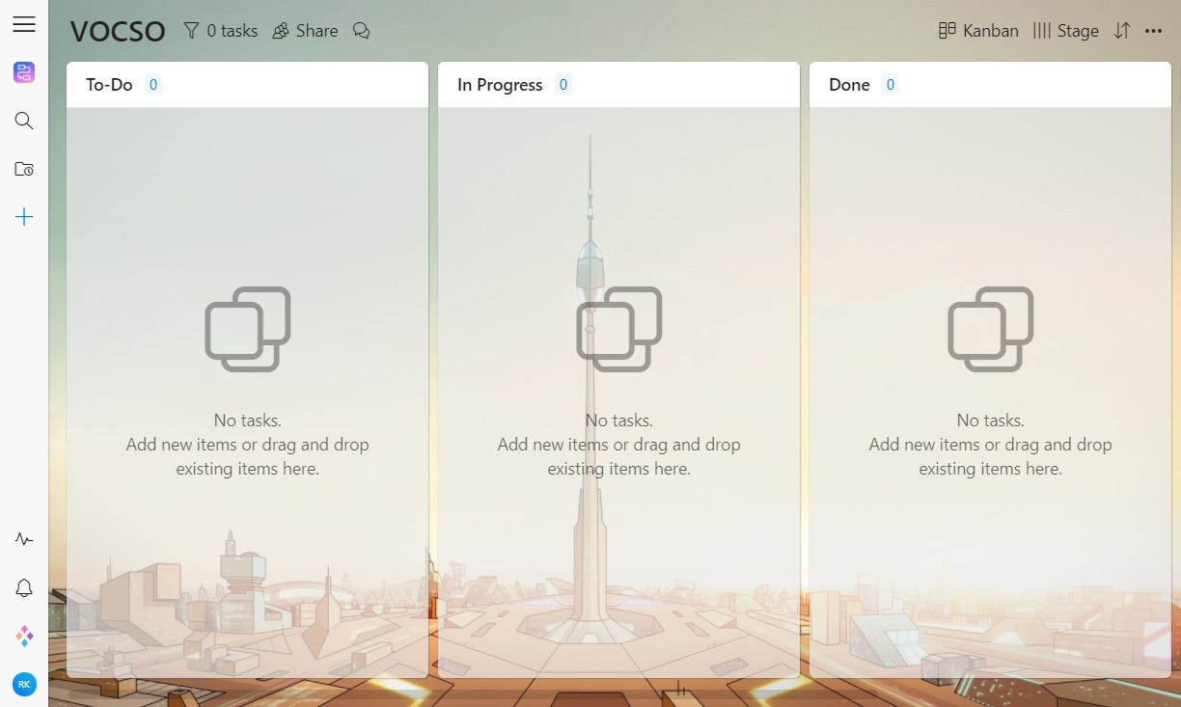Click the Done task count badge

pyautogui.click(x=891, y=85)
